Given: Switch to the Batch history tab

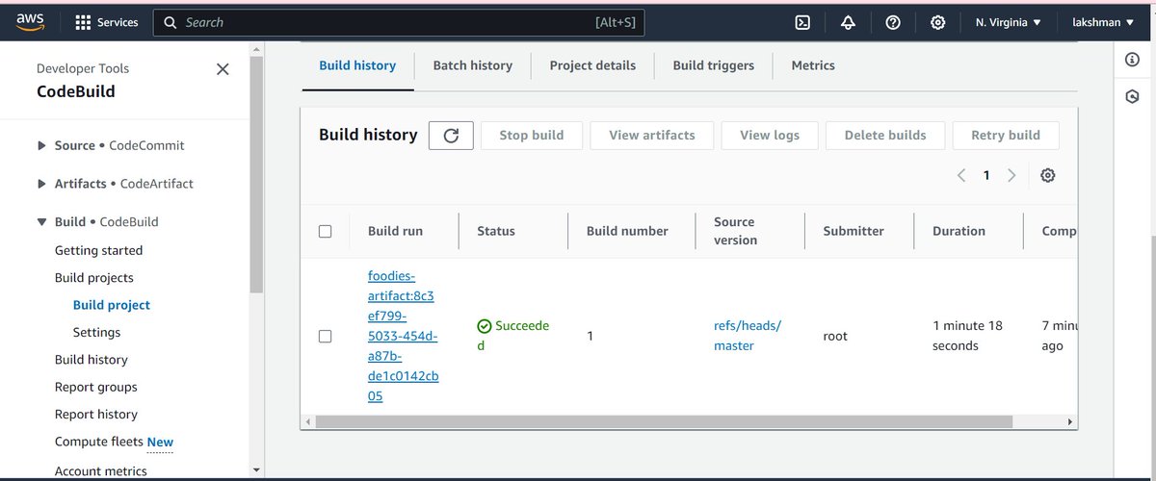Looking at the screenshot, I should pos(472,65).
